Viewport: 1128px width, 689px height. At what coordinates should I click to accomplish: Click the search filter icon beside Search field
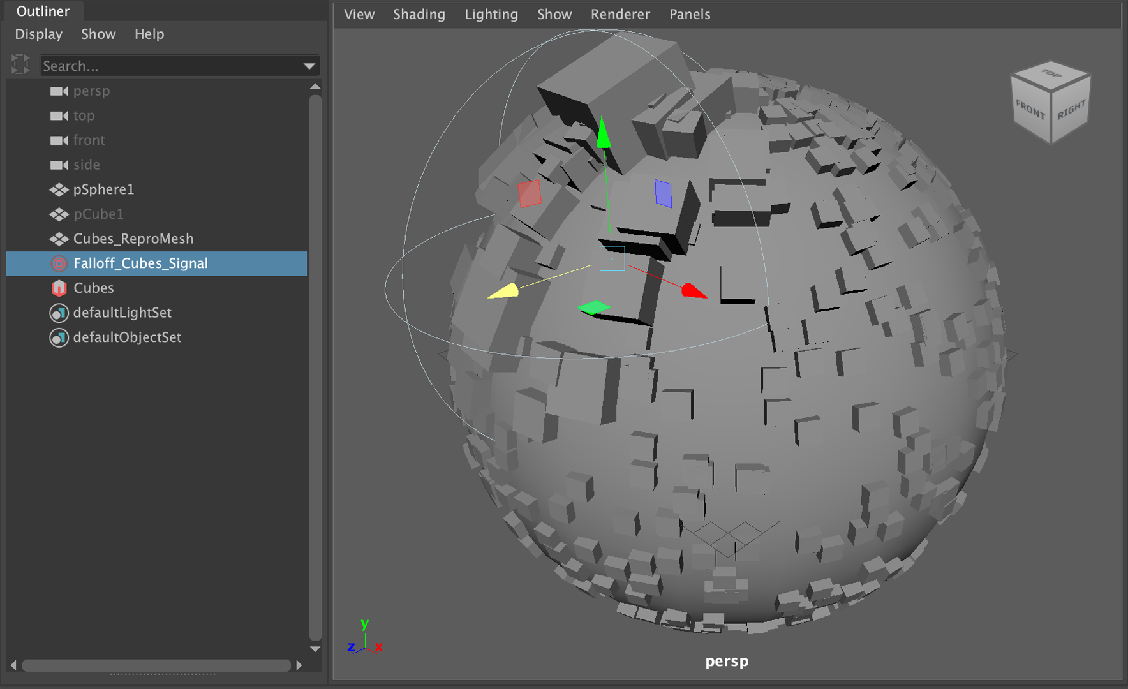(20, 64)
